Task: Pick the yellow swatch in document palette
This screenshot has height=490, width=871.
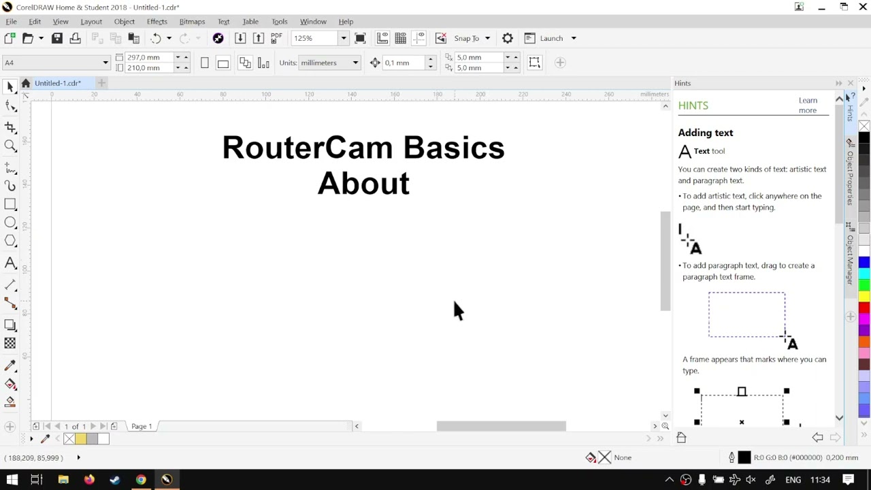Action: [80, 439]
